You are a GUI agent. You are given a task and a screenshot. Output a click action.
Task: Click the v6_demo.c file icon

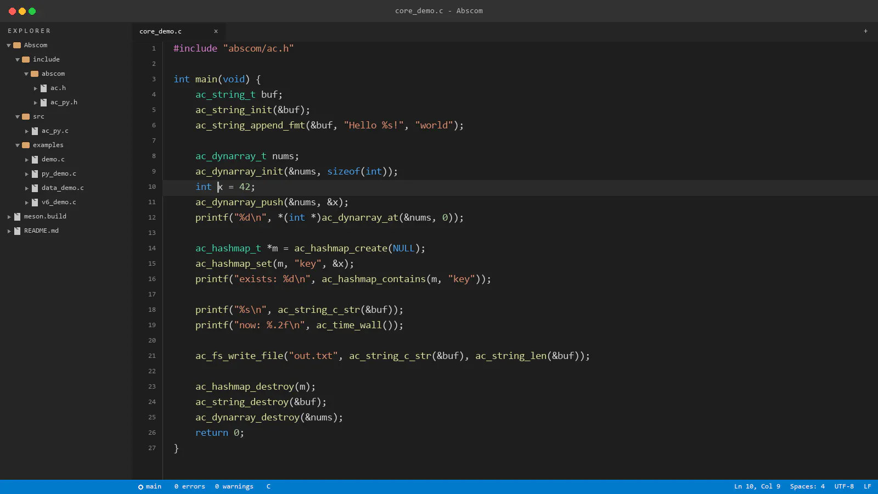(35, 202)
